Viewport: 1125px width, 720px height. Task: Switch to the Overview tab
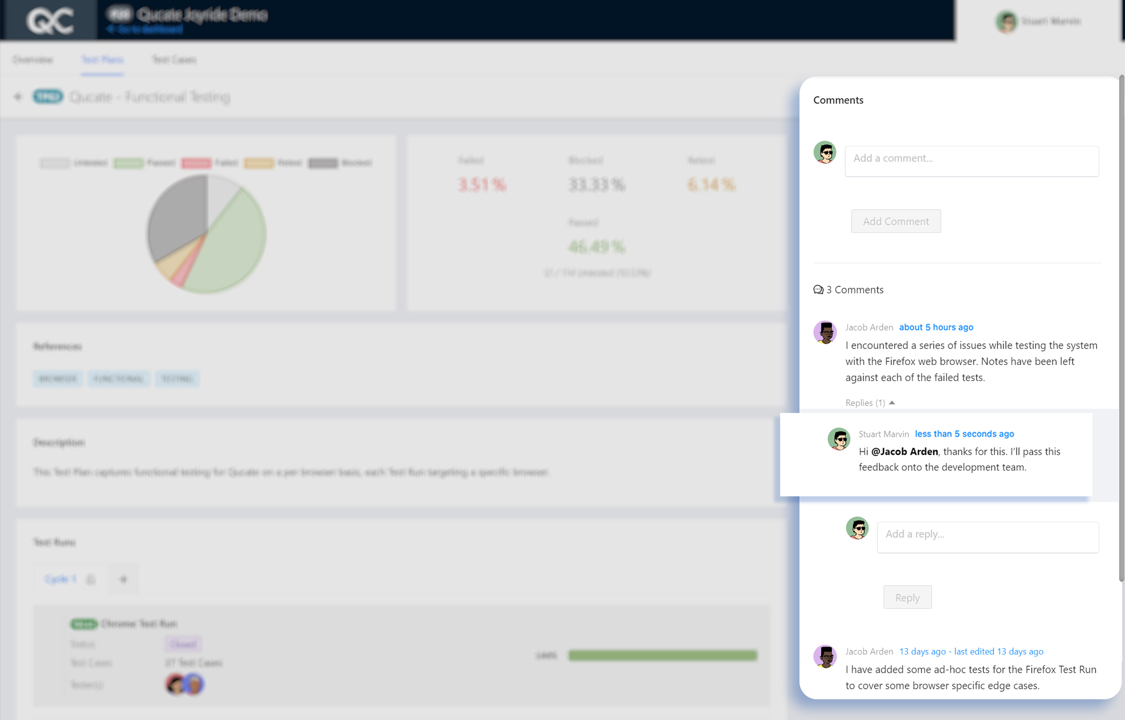point(33,59)
